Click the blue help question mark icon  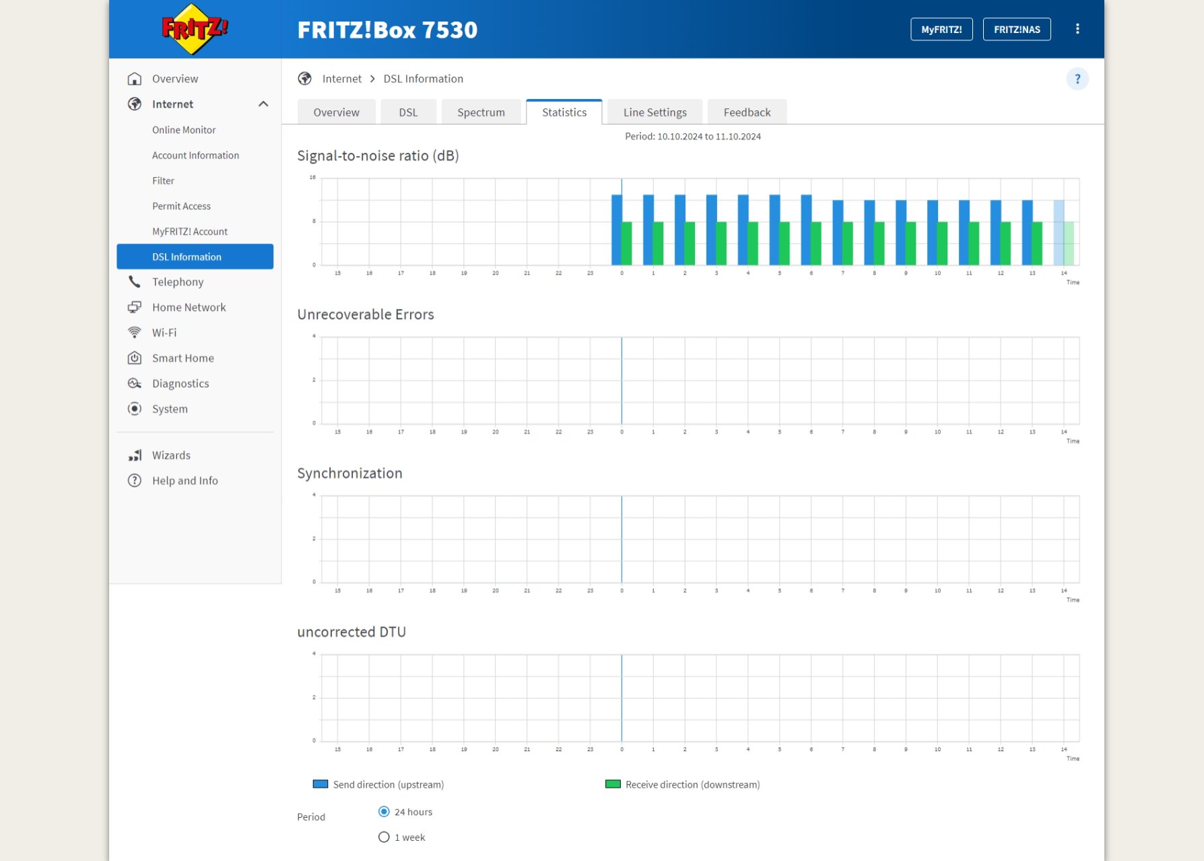(1077, 79)
